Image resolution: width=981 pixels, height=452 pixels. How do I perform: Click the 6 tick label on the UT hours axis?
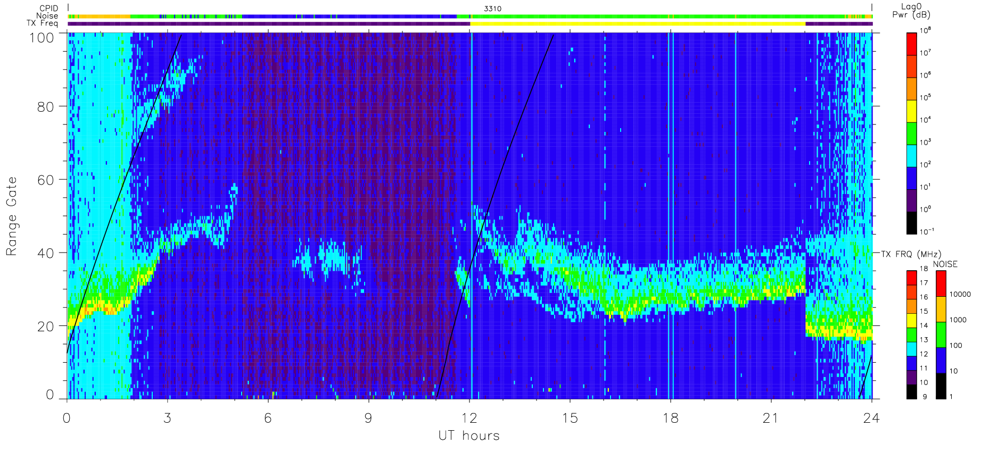click(268, 418)
